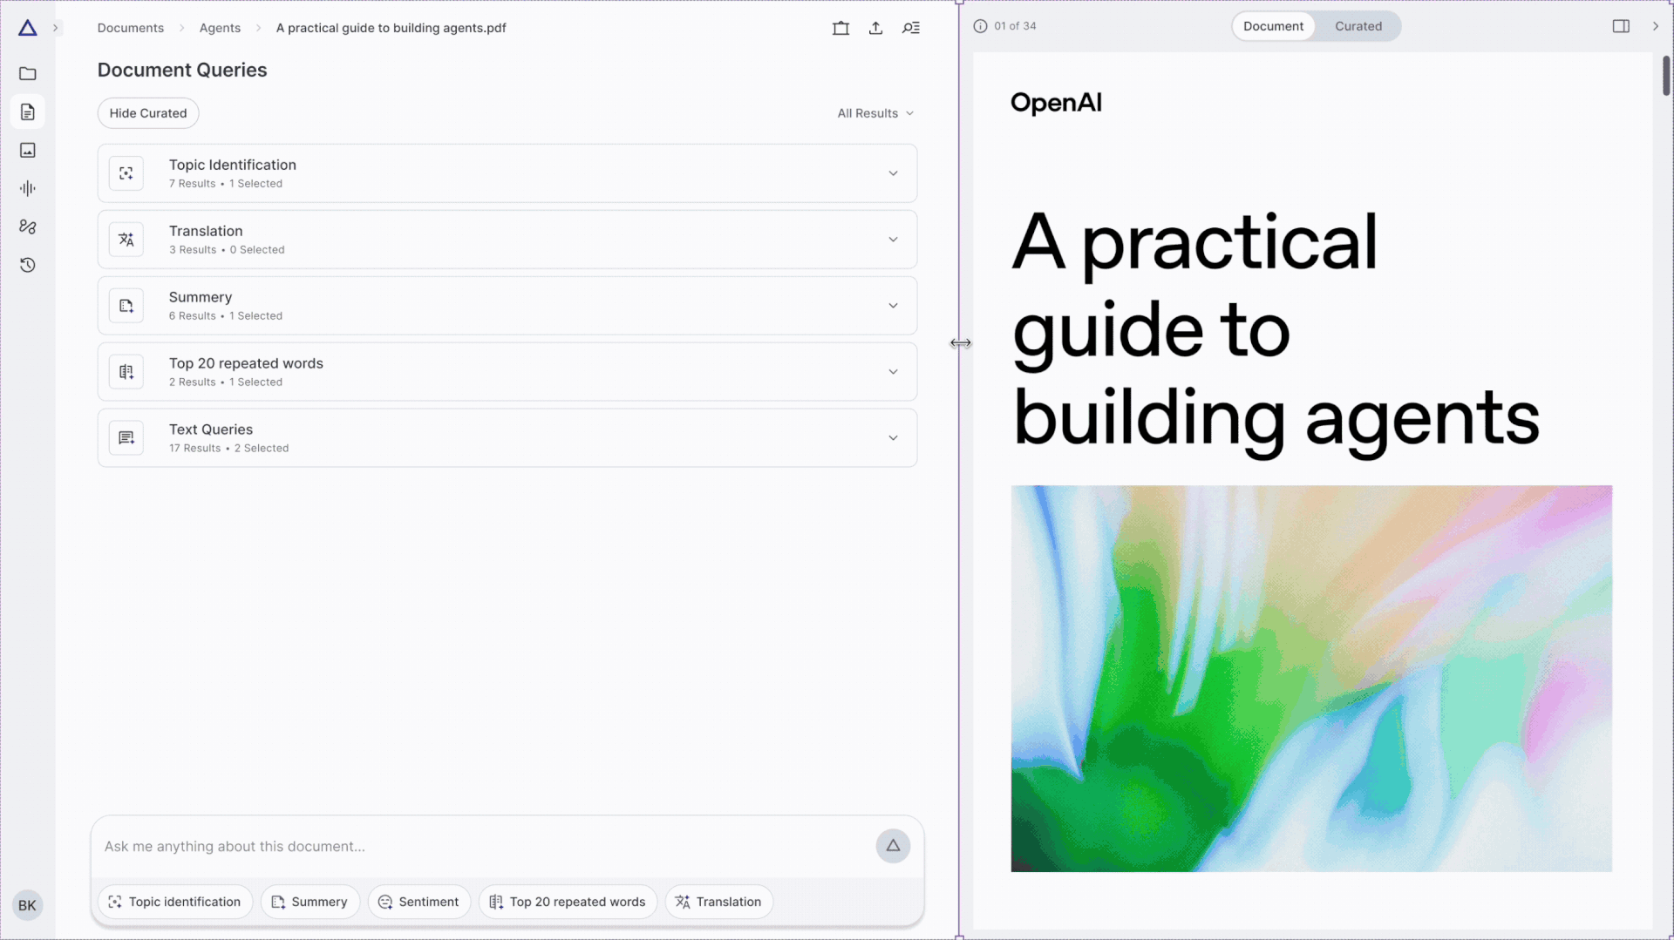Viewport: 1674px width, 940px height.
Task: Click the Hide Curated button
Action: [x=148, y=113]
